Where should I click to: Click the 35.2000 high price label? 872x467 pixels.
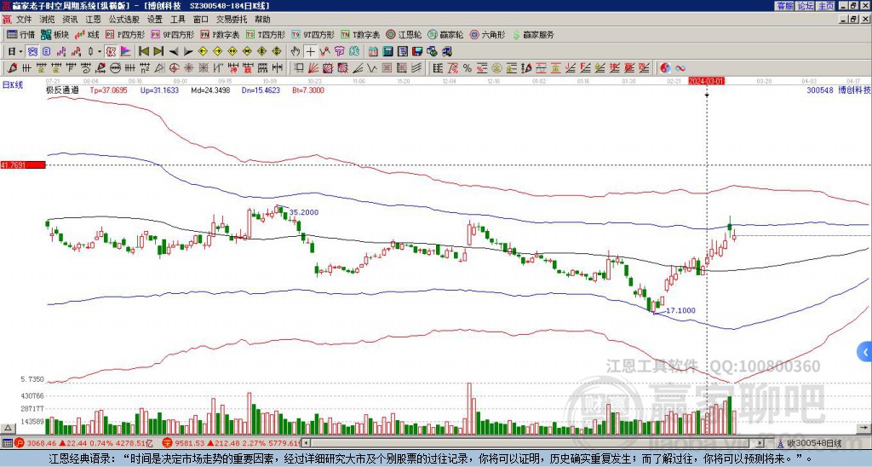click(x=304, y=213)
